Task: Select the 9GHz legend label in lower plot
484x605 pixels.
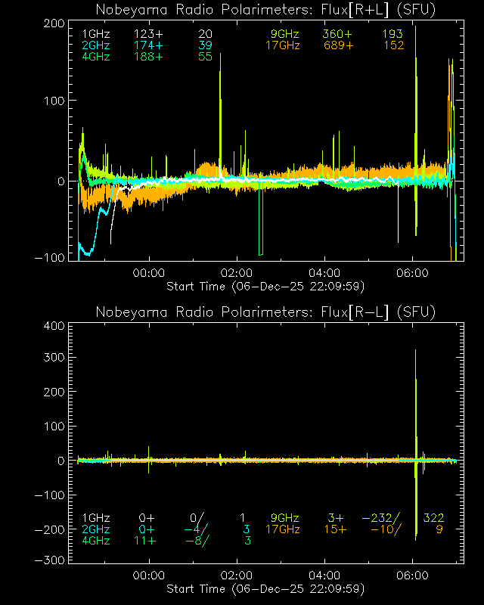Action: pyautogui.click(x=285, y=518)
